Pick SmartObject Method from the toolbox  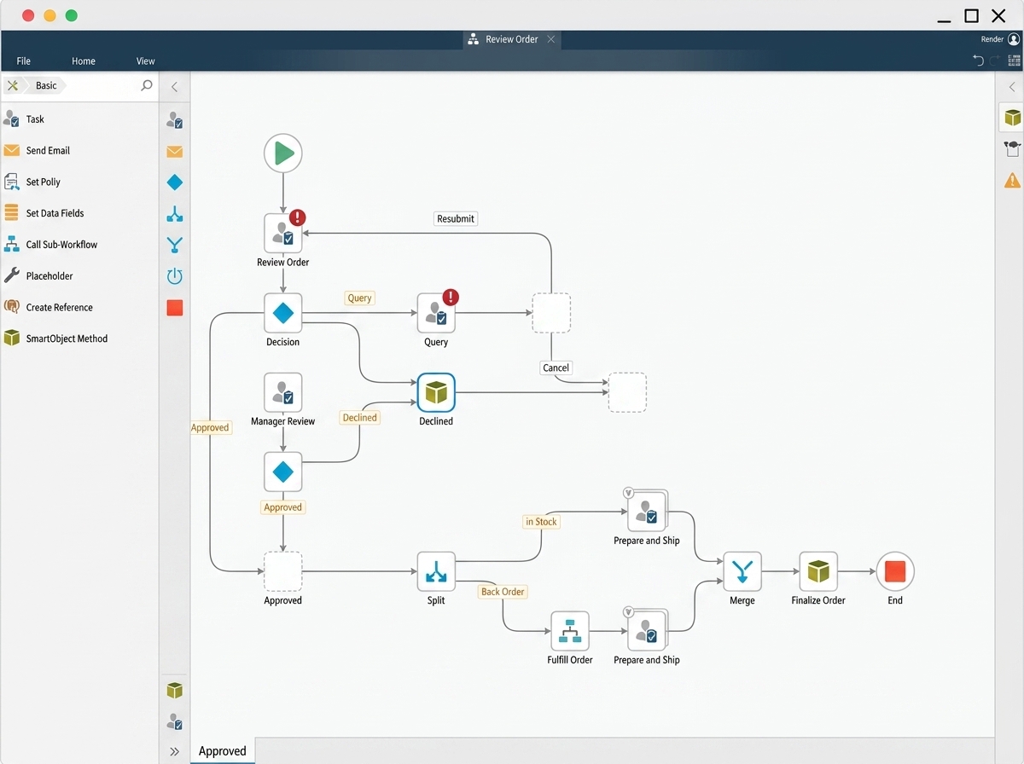click(x=79, y=339)
